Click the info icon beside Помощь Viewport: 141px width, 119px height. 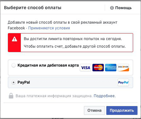click(x=112, y=8)
